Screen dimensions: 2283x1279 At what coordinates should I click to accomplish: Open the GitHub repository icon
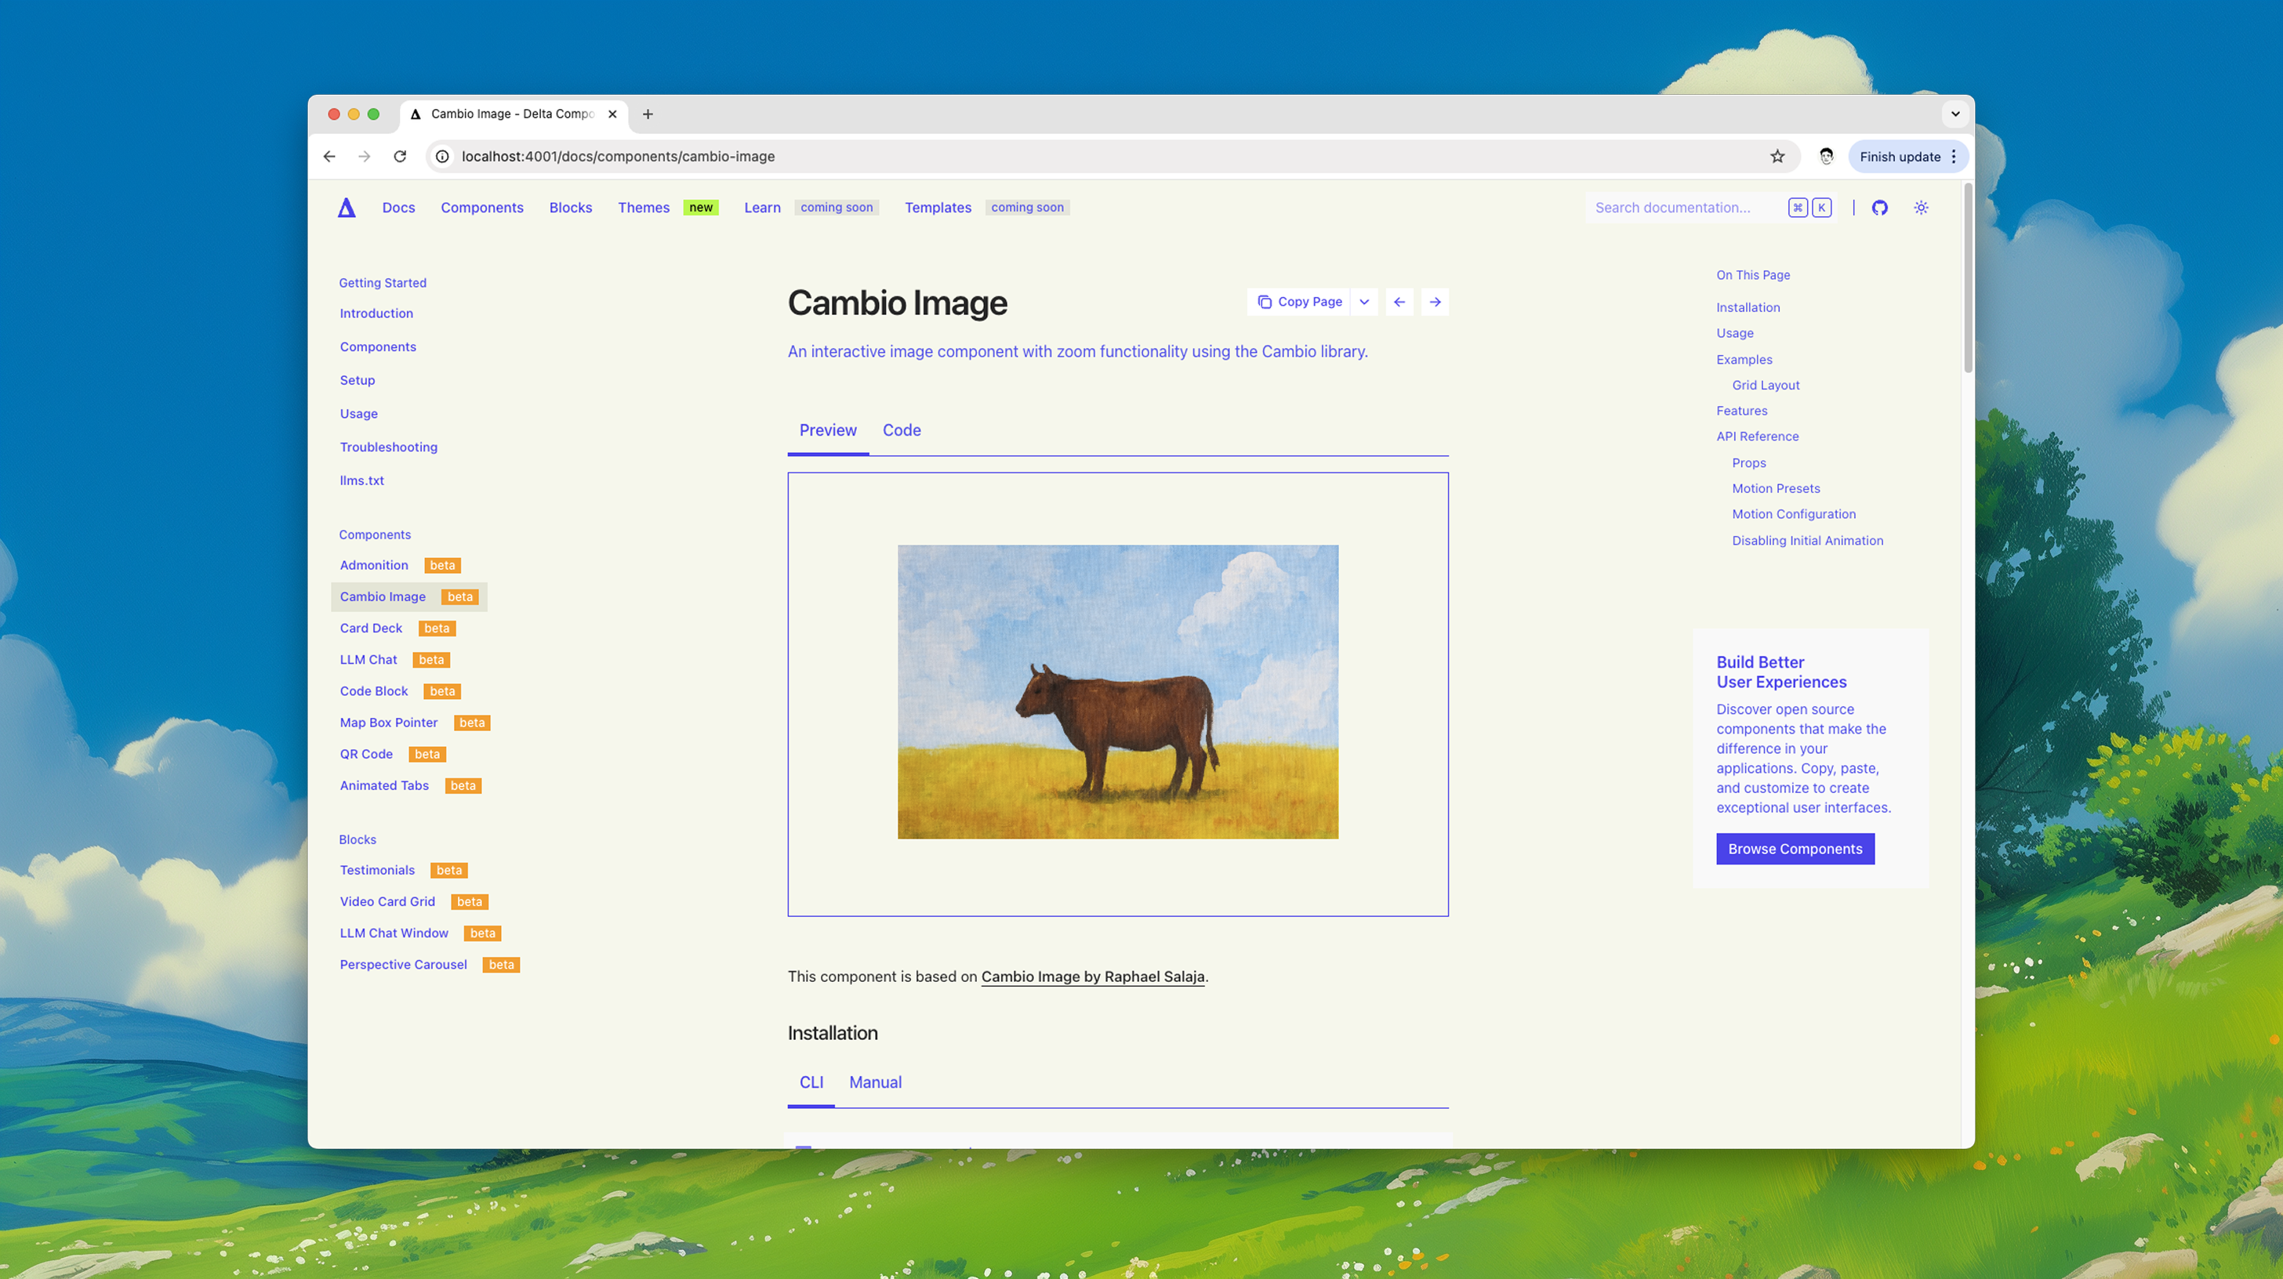1880,207
